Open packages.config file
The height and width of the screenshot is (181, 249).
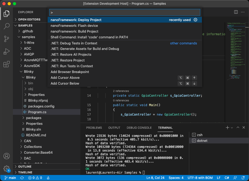tap(47, 106)
